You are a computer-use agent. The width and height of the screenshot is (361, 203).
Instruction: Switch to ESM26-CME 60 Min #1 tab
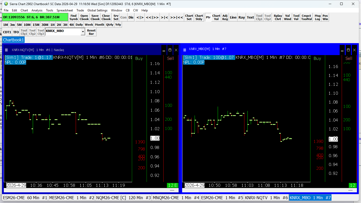tap(25, 198)
